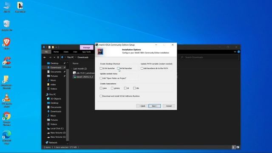Open the View ribbon tab
The image size is (272, 153).
[x=75, y=52]
